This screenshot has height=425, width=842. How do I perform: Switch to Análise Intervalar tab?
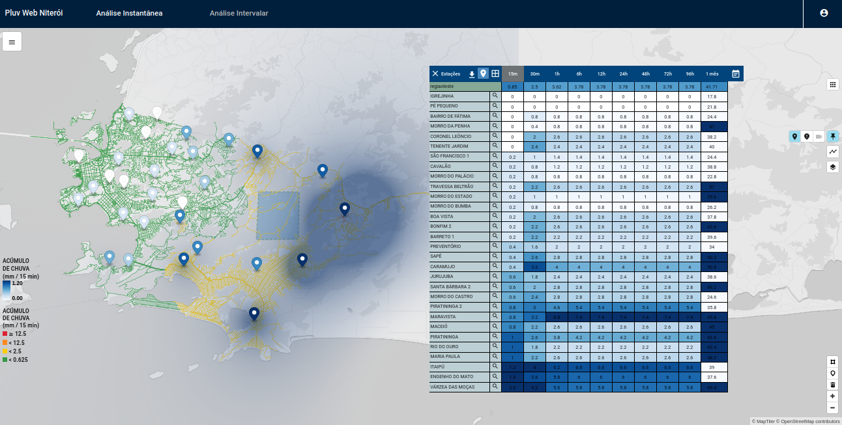239,13
